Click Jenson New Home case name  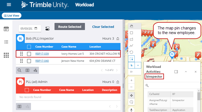click(x=73, y=61)
